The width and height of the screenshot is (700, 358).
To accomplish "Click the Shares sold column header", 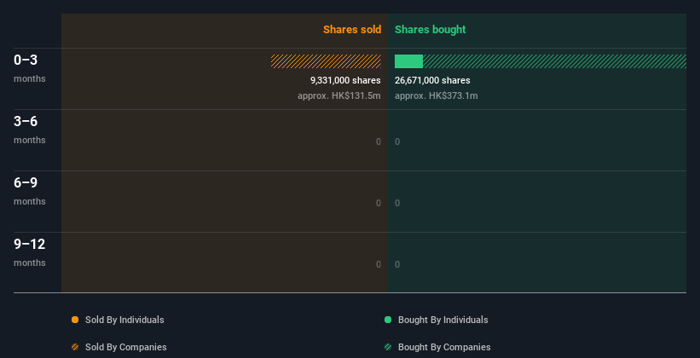I will coord(352,30).
